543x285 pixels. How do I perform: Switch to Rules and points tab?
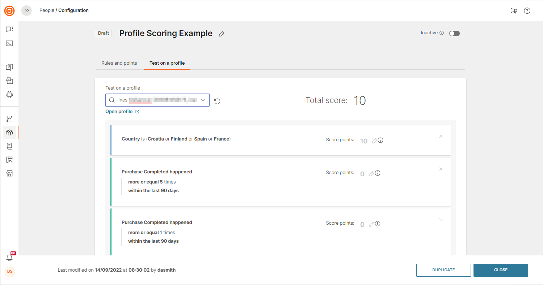pyautogui.click(x=119, y=63)
